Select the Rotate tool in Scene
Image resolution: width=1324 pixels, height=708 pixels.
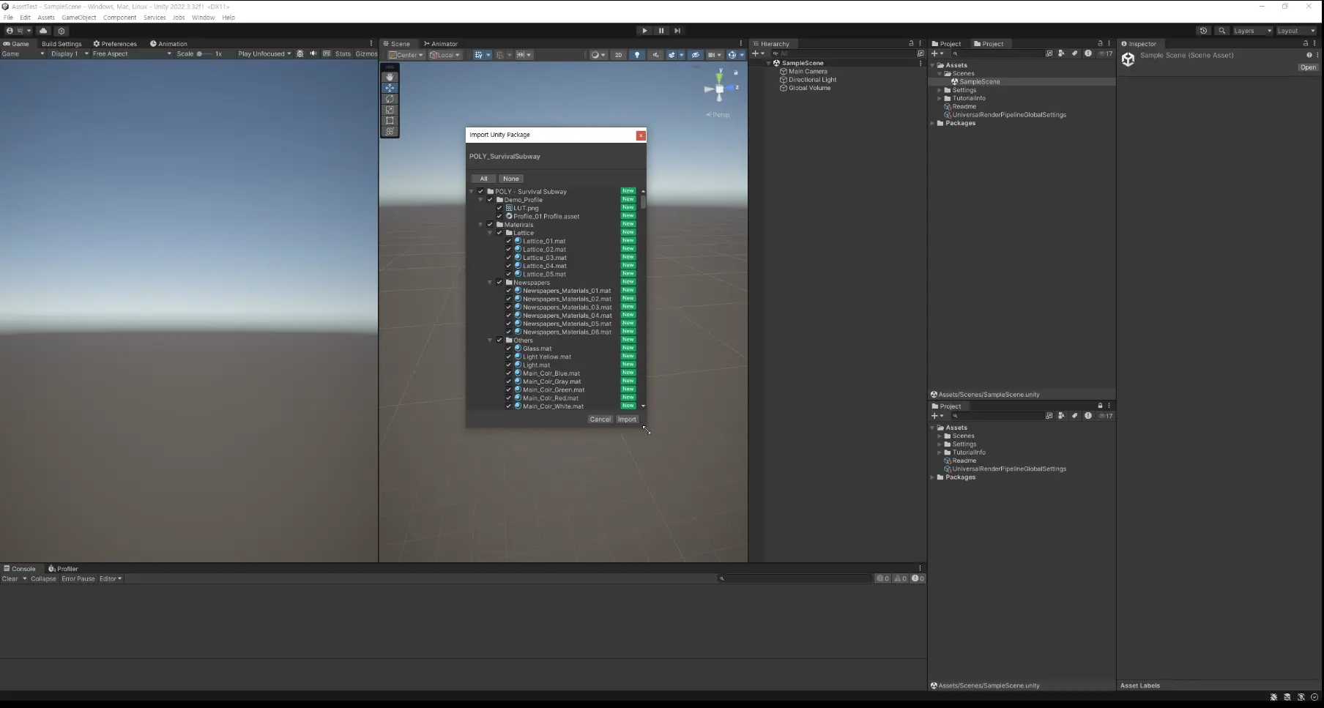pos(390,99)
